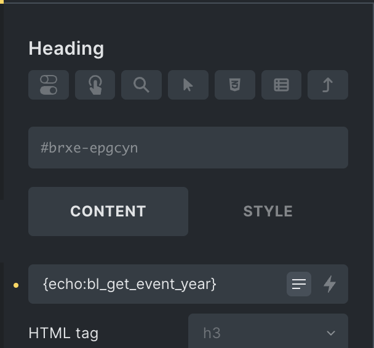Expand the h3 dropdown chevron arrow
The height and width of the screenshot is (348, 374).
pos(331,333)
